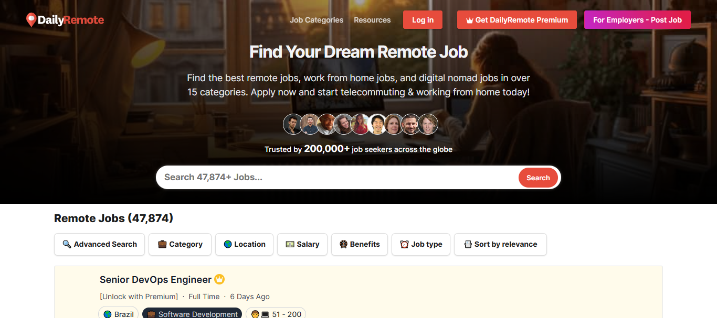Click the [Unlock with Premium] text
The image size is (717, 318).
click(x=139, y=297)
